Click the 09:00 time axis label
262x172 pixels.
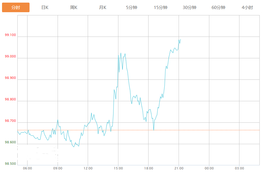(x=58, y=169)
